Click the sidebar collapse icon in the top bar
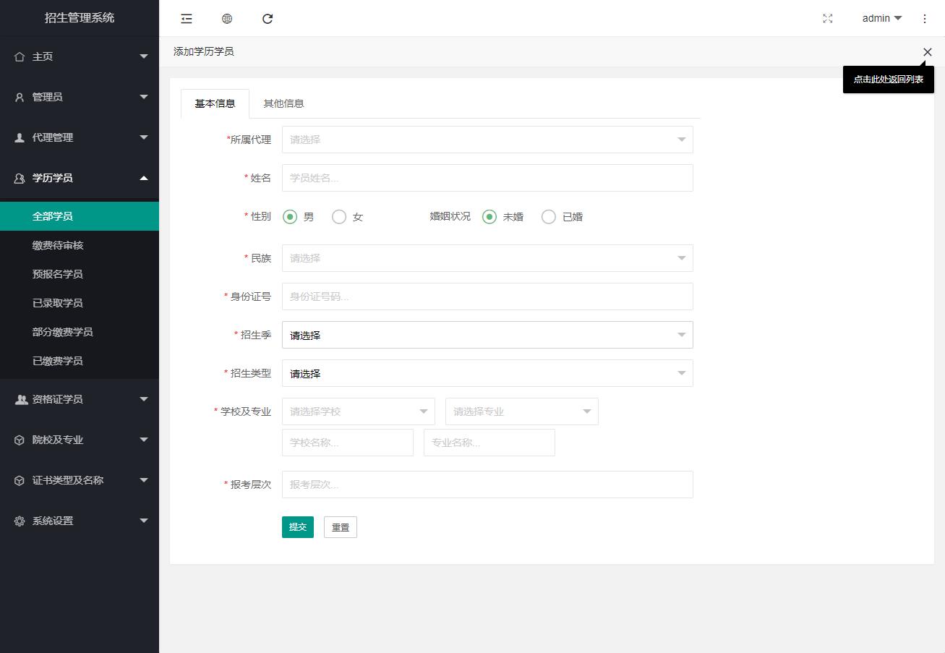Image resolution: width=945 pixels, height=653 pixels. coord(187,19)
